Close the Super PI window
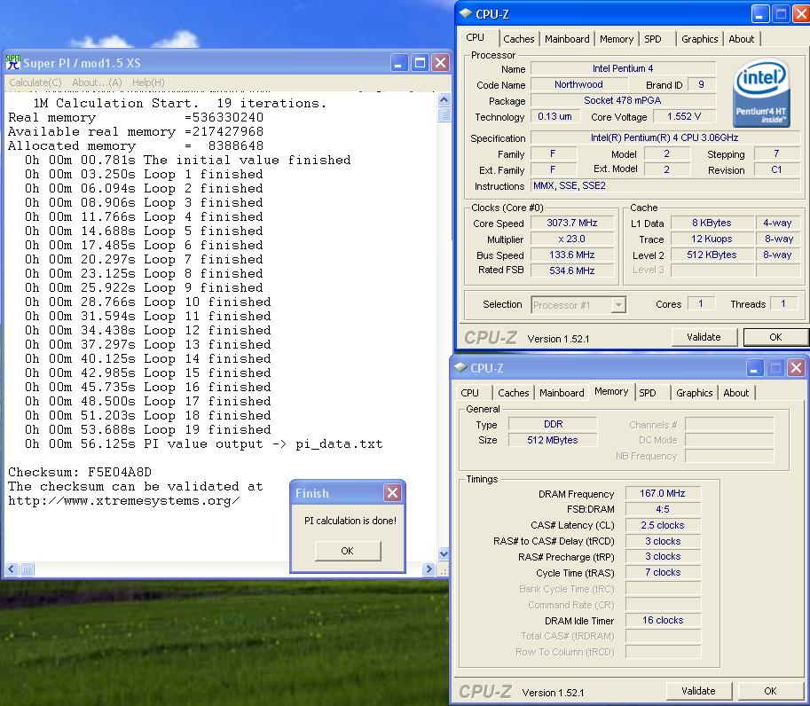This screenshot has width=810, height=706. 440,63
